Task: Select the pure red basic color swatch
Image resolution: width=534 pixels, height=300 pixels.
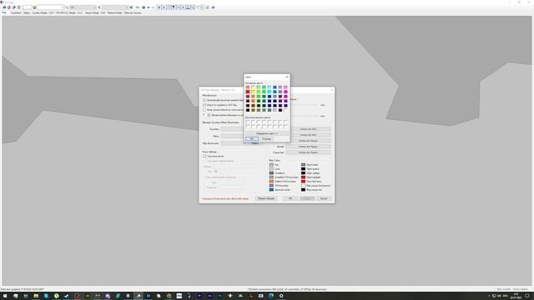Action: click(x=248, y=92)
